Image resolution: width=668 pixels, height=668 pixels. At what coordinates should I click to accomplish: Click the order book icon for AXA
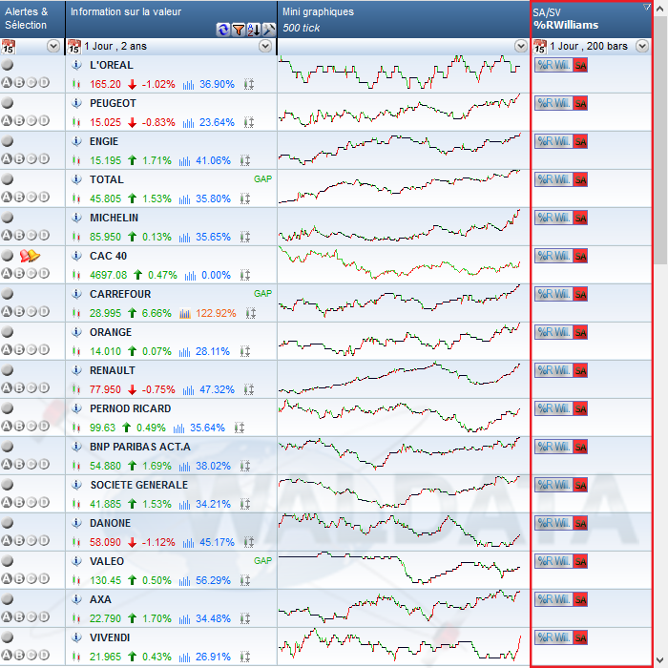pyautogui.click(x=245, y=618)
